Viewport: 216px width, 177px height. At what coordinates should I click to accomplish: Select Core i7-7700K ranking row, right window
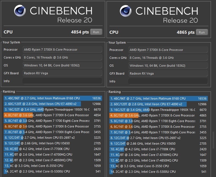(158, 149)
